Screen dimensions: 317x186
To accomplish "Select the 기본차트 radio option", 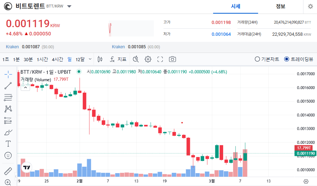I will [267, 59].
